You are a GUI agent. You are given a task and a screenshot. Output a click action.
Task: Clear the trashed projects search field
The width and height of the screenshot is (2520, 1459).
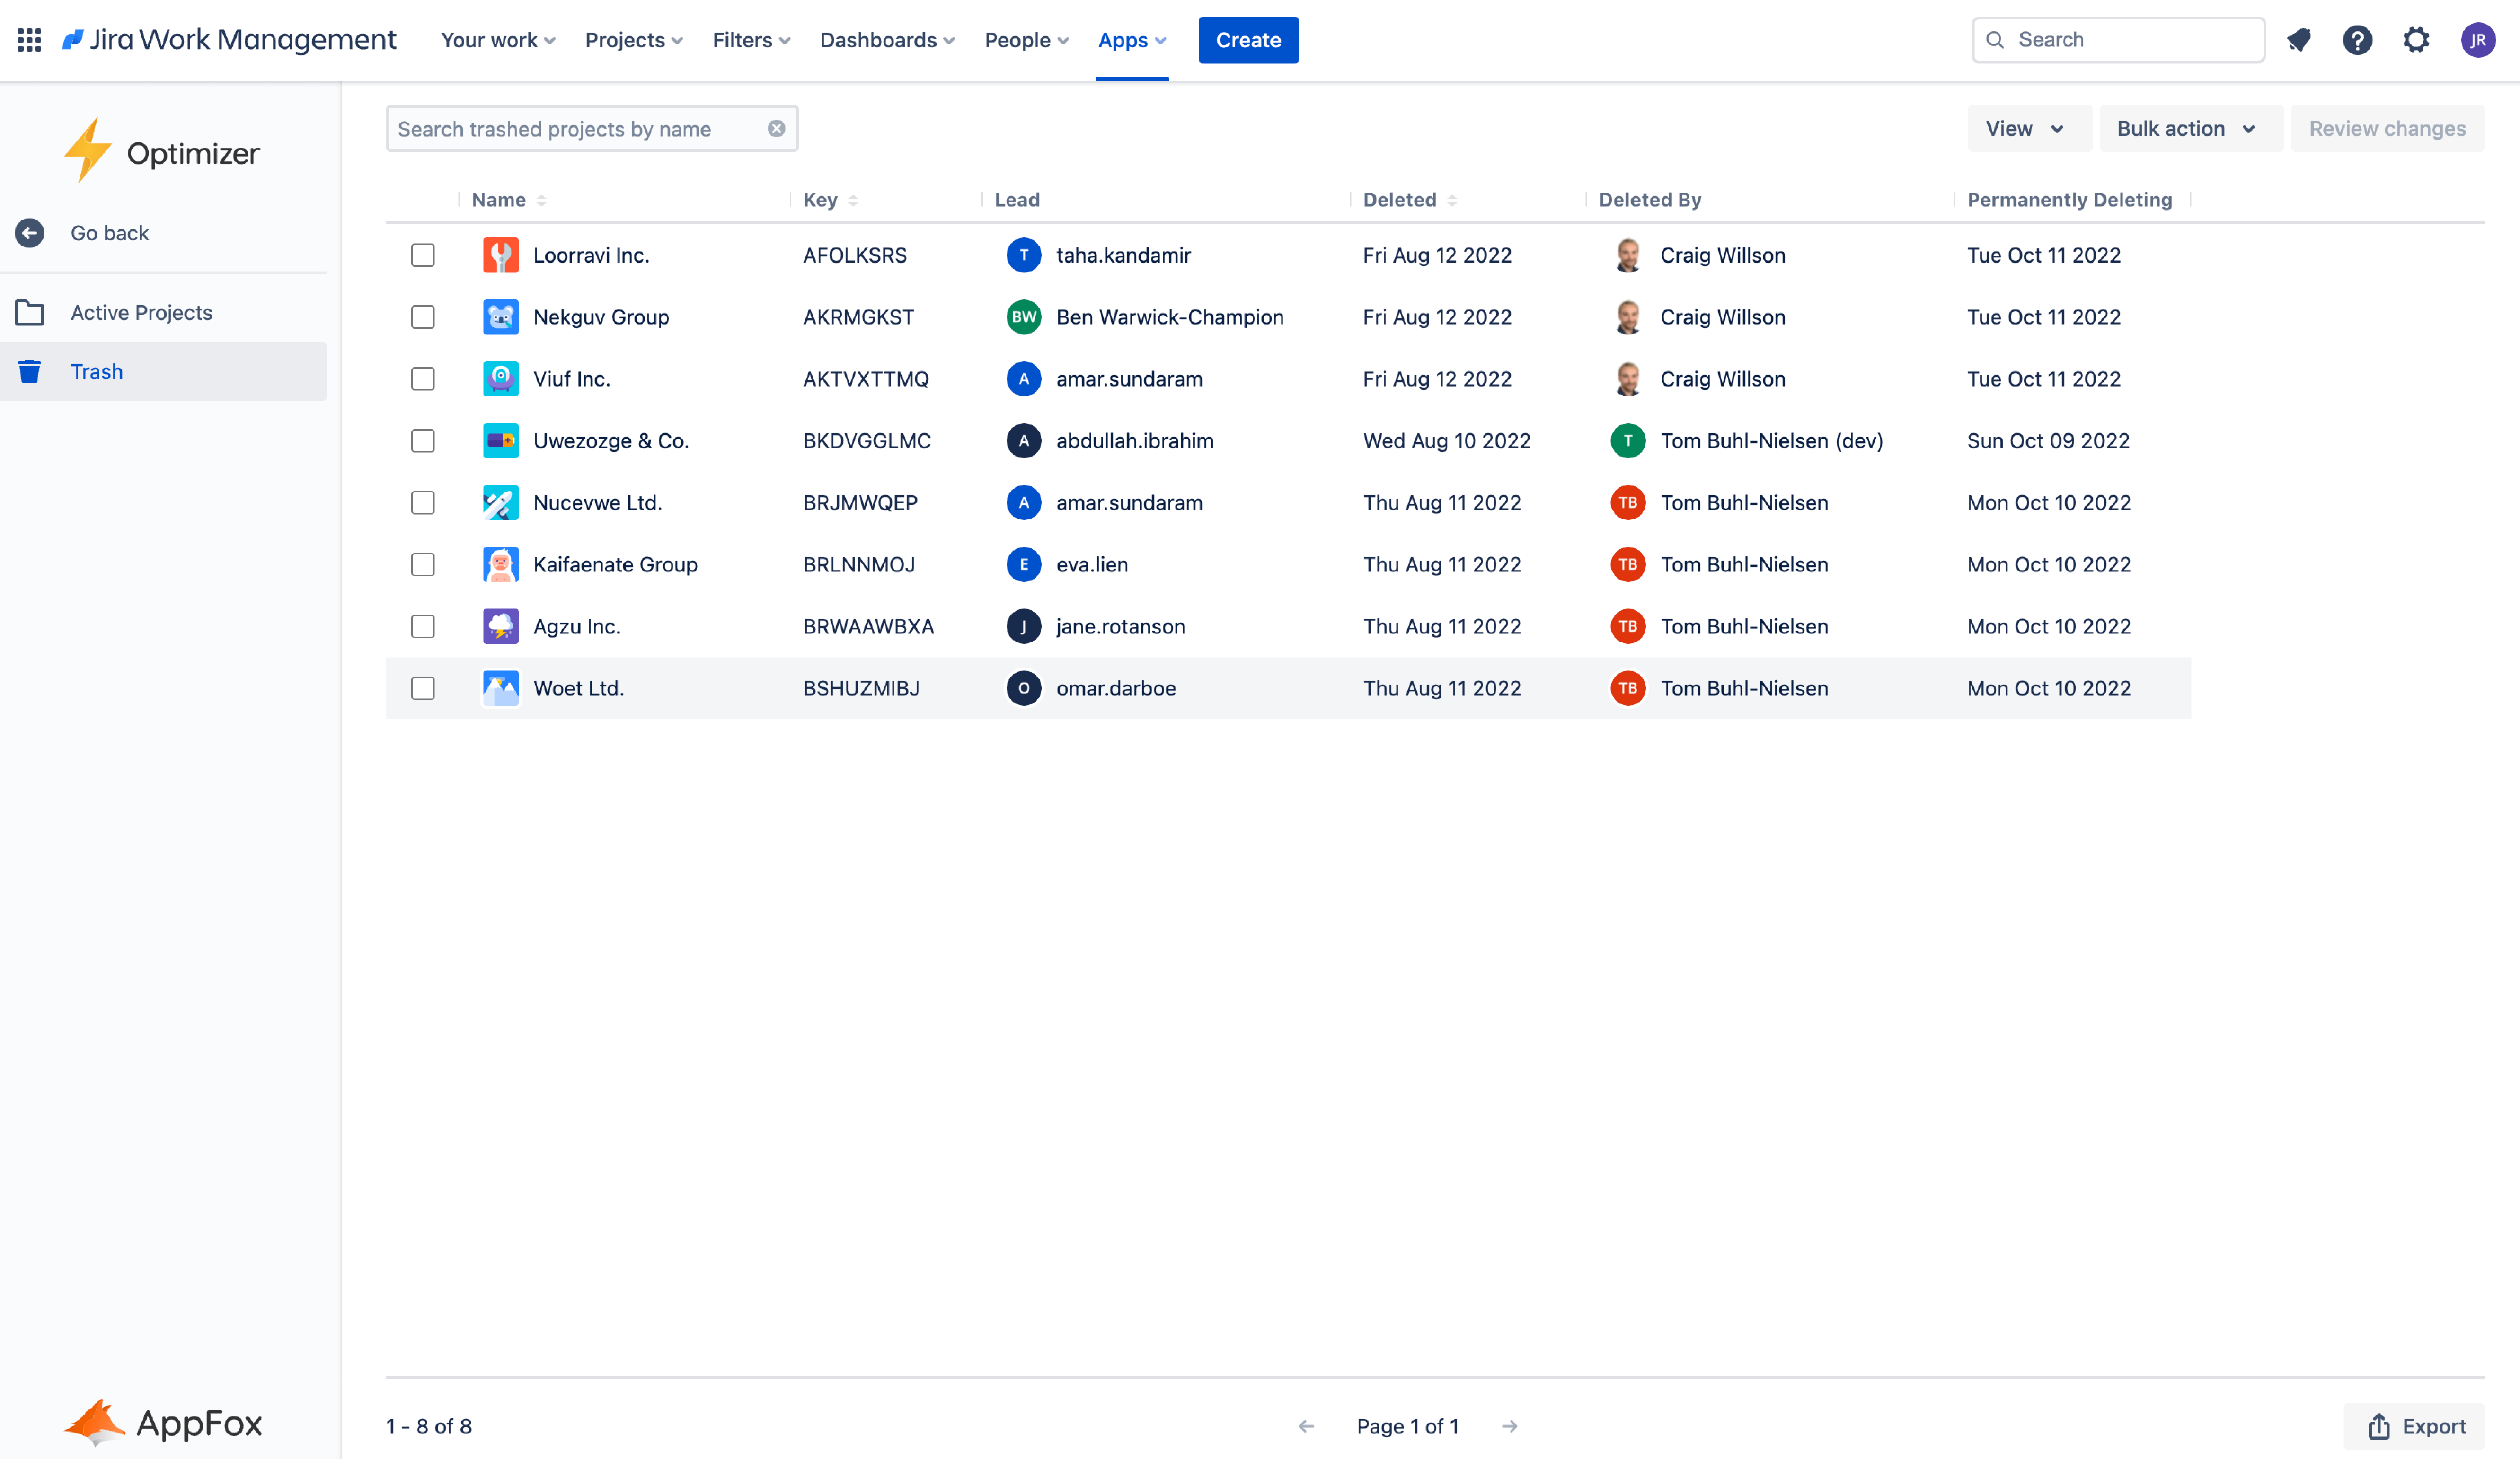[776, 129]
